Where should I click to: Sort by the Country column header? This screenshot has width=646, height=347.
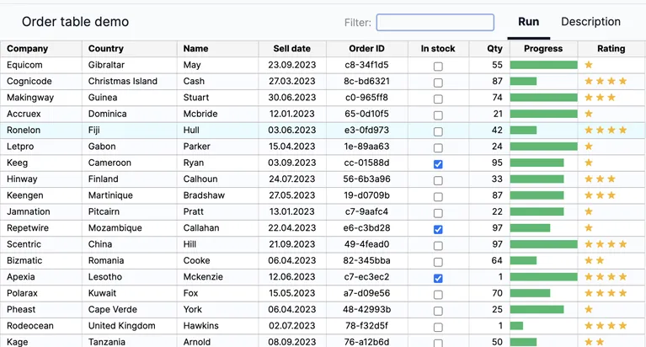tap(130, 49)
